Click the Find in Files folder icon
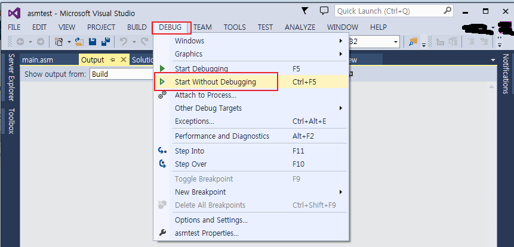 pos(414,42)
